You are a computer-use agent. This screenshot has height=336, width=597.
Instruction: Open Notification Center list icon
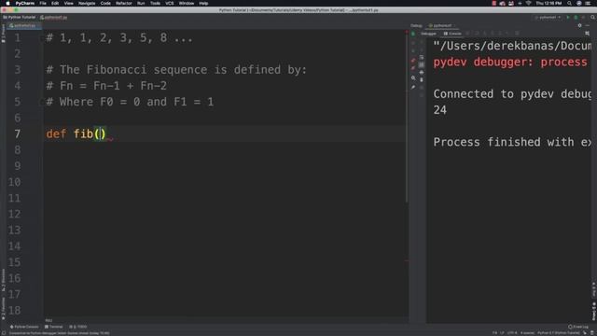(x=588, y=3)
